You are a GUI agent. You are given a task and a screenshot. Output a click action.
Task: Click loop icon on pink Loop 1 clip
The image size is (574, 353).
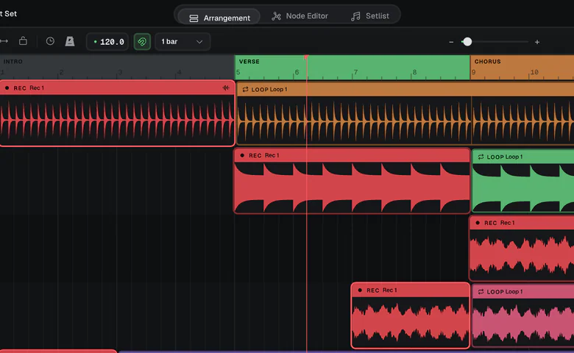point(481,291)
